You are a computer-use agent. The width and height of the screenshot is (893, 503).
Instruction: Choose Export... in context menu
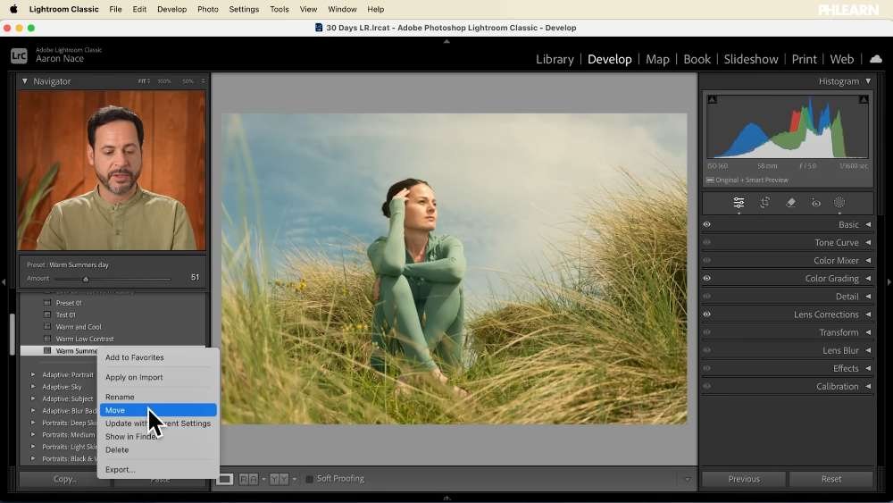coord(121,470)
